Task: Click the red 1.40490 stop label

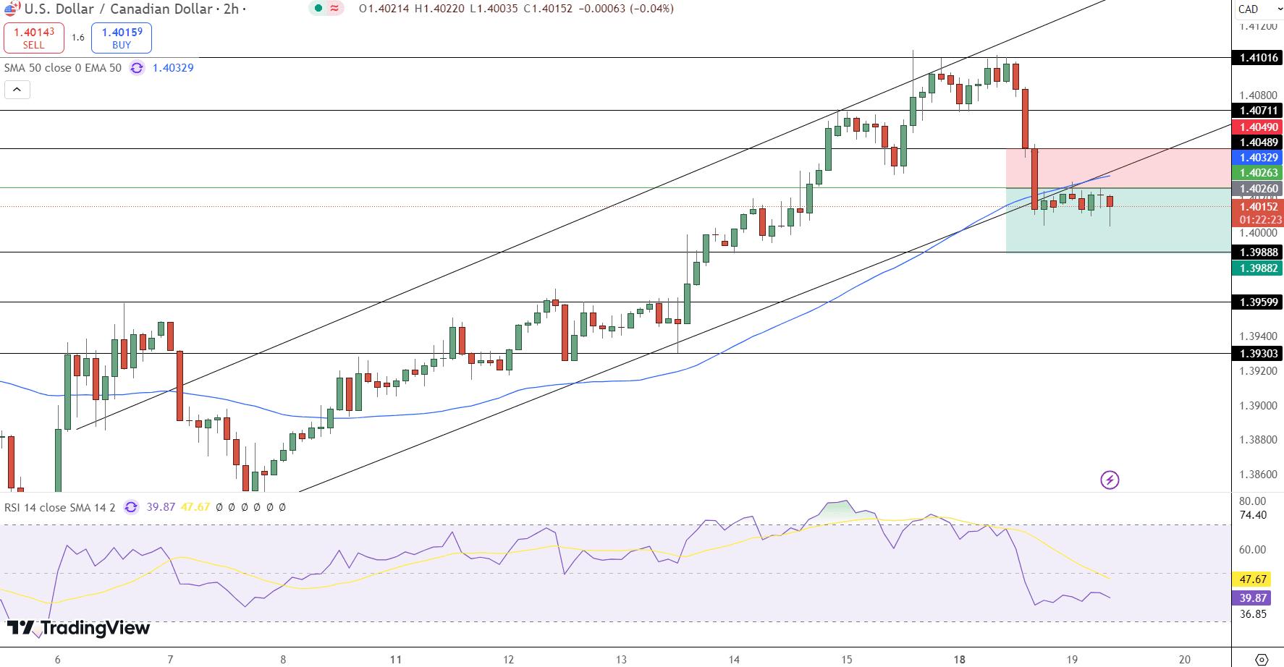Action: tap(1258, 127)
